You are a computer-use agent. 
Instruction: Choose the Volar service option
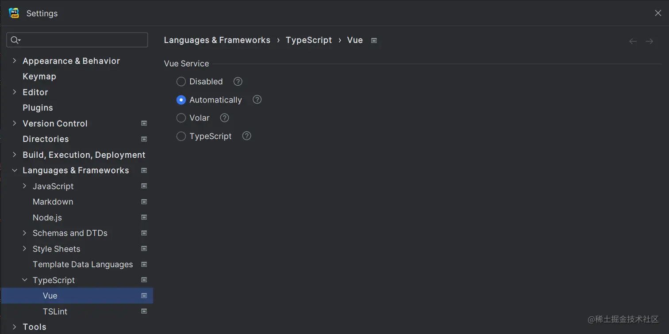(181, 118)
